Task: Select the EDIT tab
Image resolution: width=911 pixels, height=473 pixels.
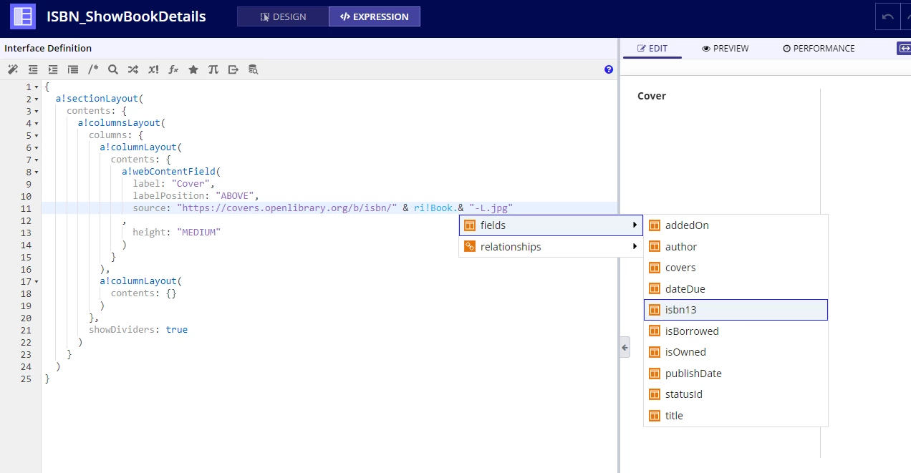Action: click(x=652, y=48)
